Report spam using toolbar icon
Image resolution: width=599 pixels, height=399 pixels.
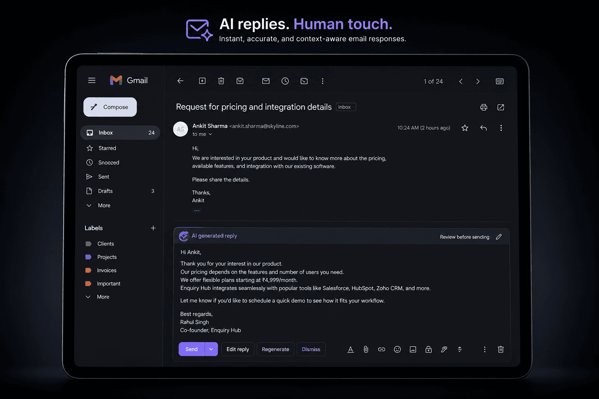pos(240,81)
